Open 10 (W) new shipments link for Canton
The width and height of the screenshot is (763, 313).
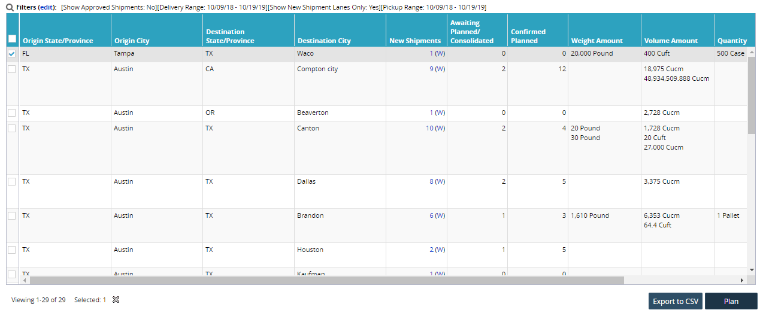click(x=435, y=128)
